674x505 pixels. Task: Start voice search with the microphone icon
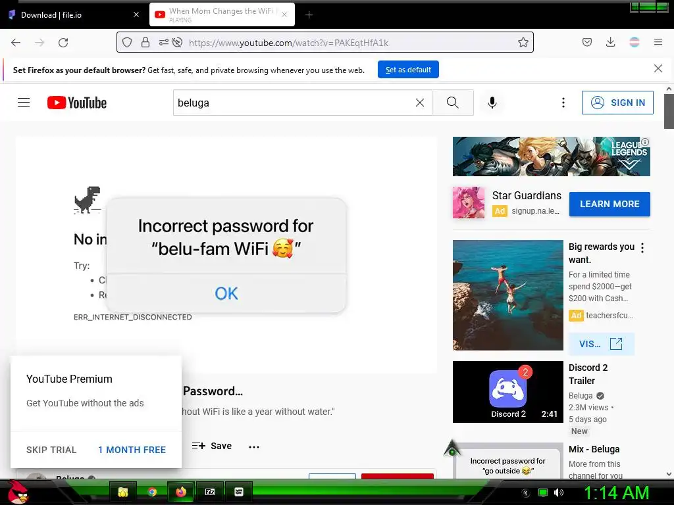(492, 103)
